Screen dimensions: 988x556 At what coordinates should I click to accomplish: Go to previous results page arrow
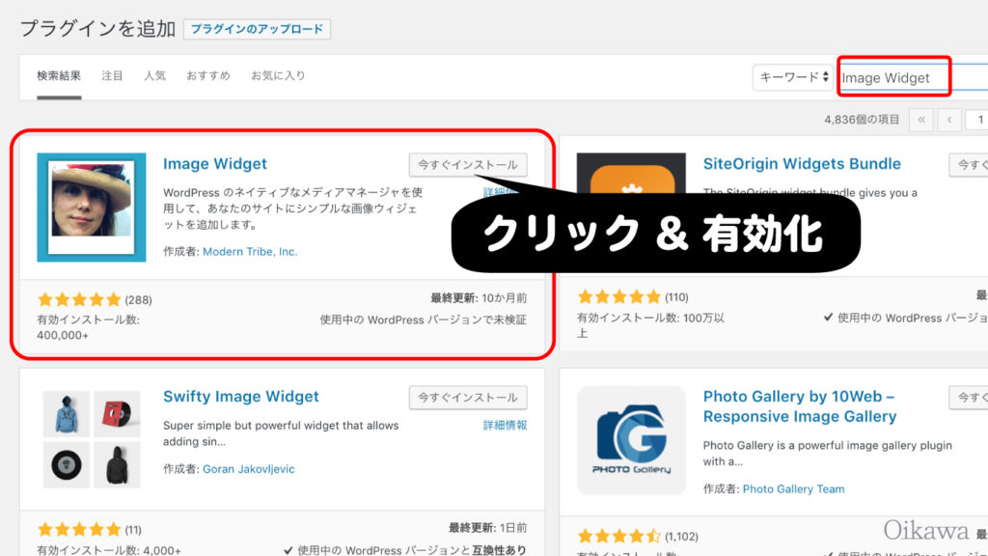point(949,120)
